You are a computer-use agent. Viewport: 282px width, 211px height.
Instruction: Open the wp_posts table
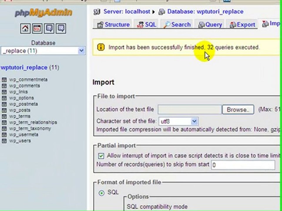pyautogui.click(x=20, y=110)
